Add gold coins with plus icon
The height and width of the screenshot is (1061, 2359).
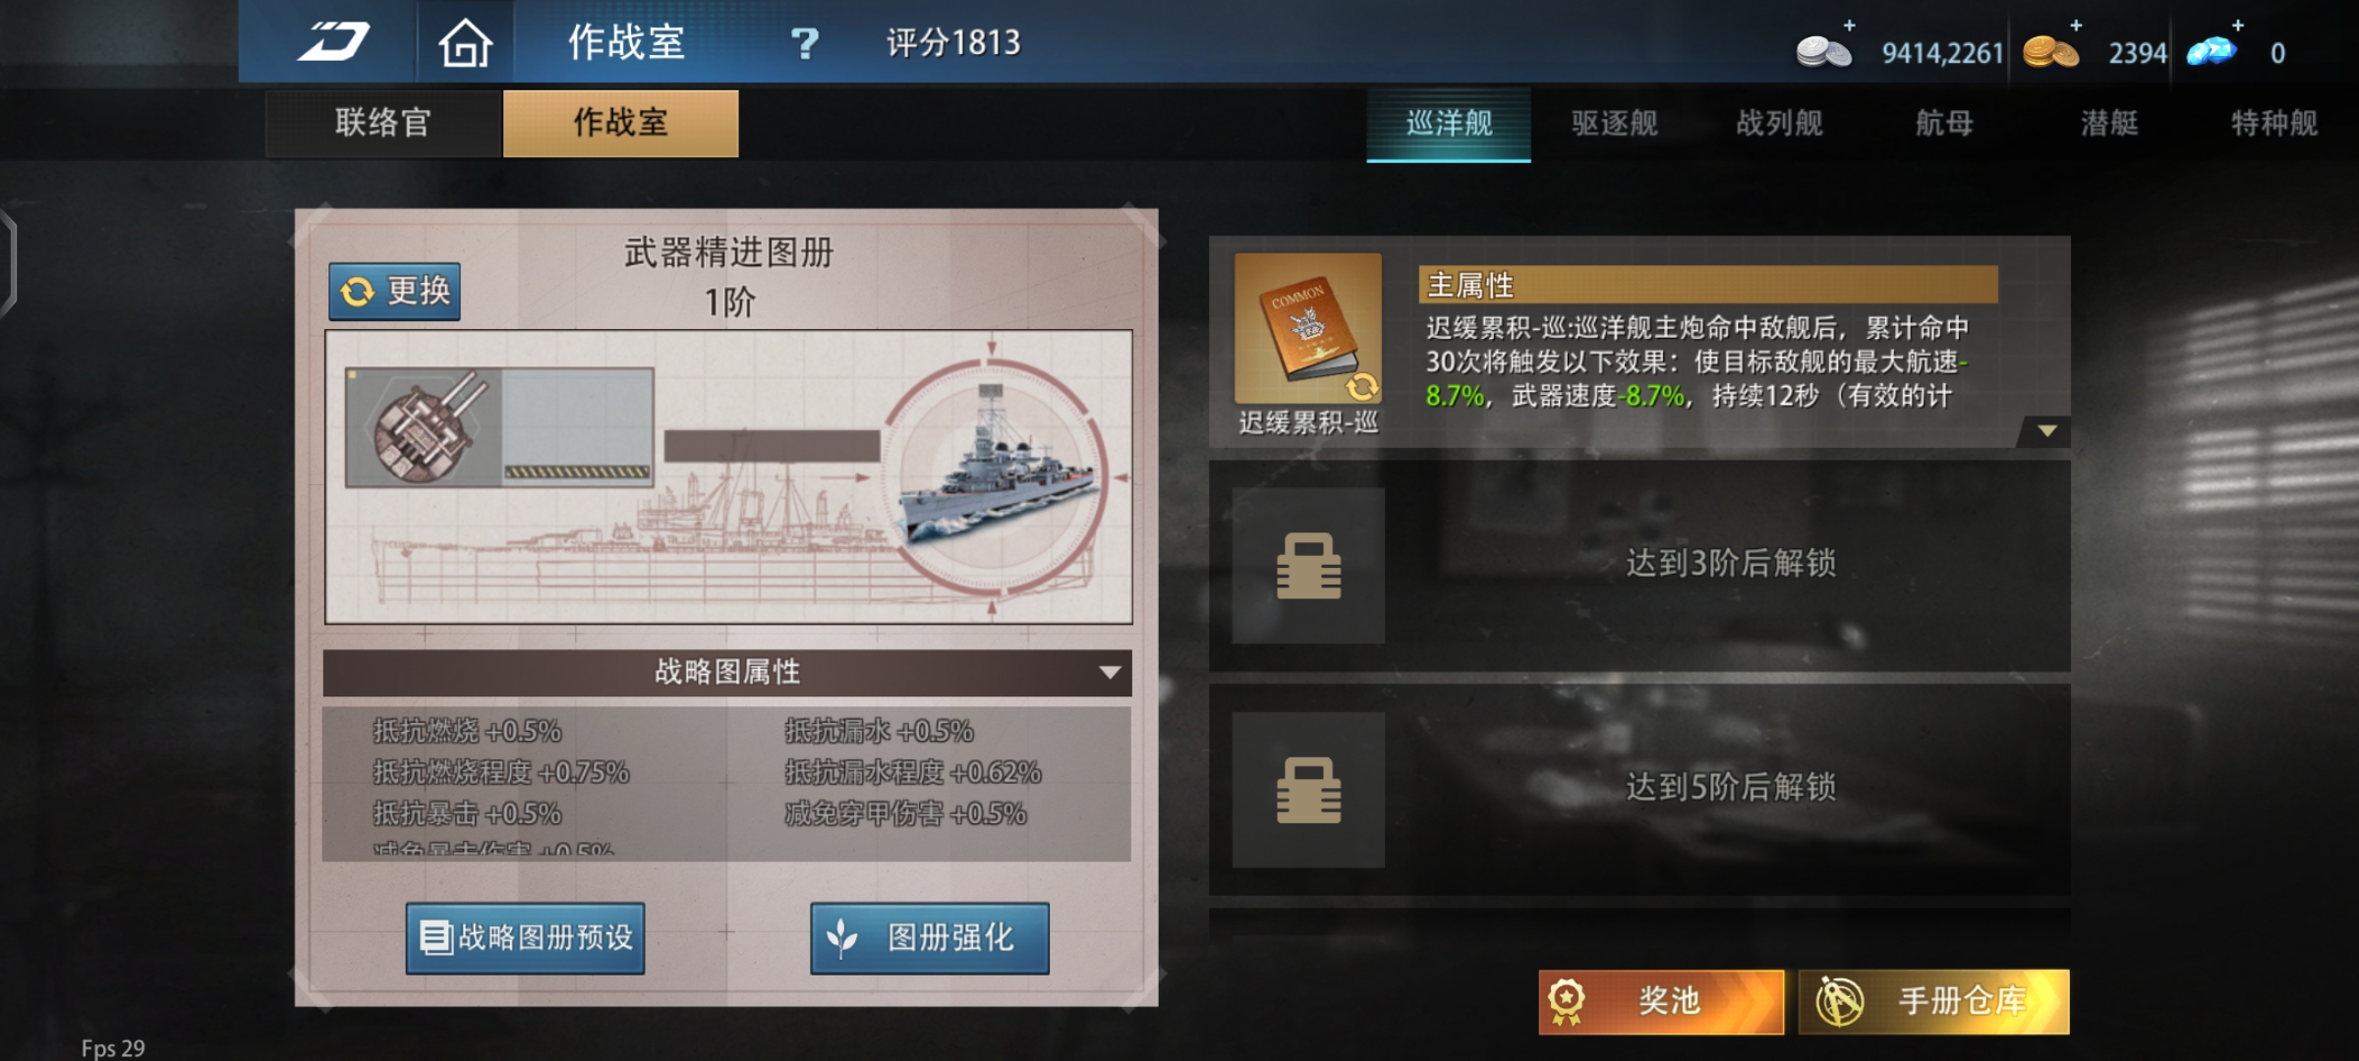click(x=2075, y=25)
